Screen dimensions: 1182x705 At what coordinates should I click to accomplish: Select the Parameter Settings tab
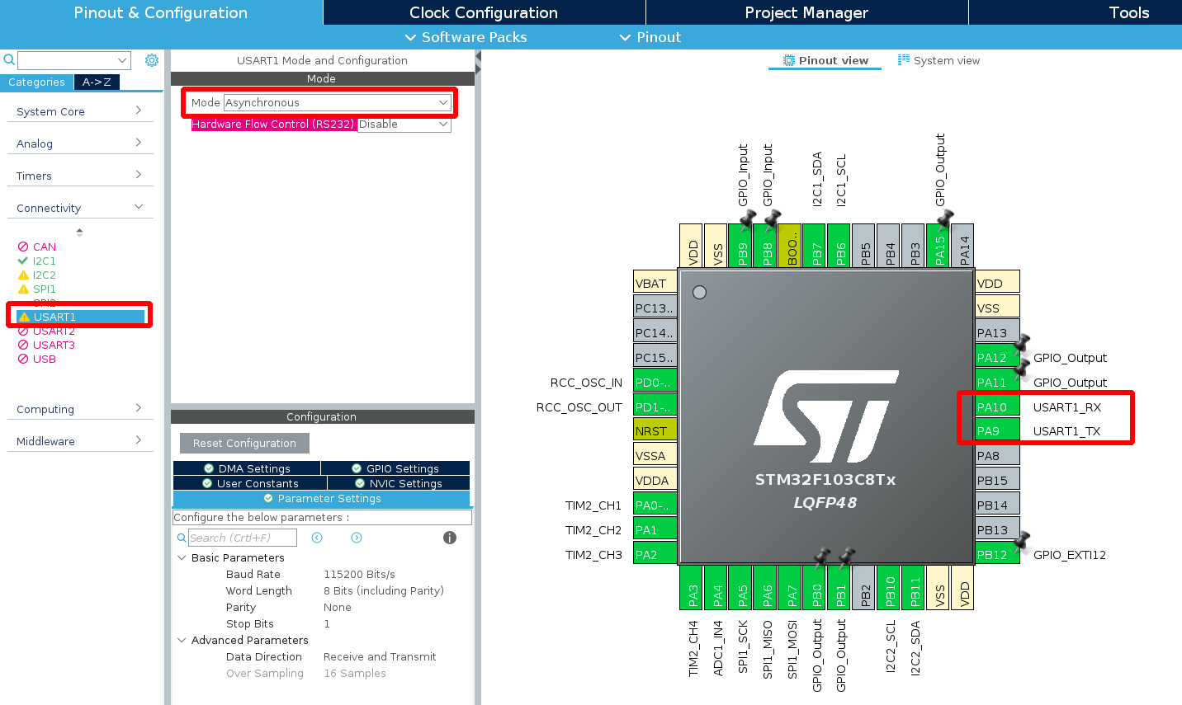pyautogui.click(x=322, y=499)
